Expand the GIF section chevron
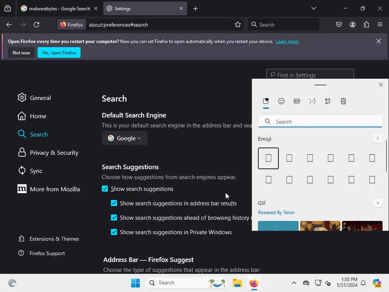This screenshot has height=292, width=389. [378, 203]
